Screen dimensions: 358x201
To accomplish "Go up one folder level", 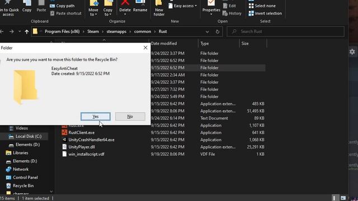I will pos(27,32).
